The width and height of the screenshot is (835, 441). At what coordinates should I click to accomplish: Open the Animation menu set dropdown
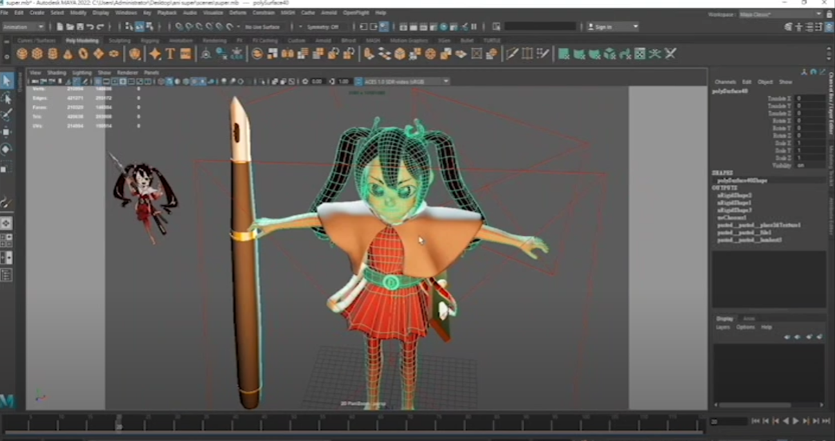[24, 27]
